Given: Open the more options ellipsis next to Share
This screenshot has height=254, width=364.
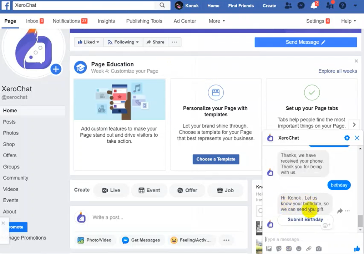Looking at the screenshot, I should click(175, 42).
